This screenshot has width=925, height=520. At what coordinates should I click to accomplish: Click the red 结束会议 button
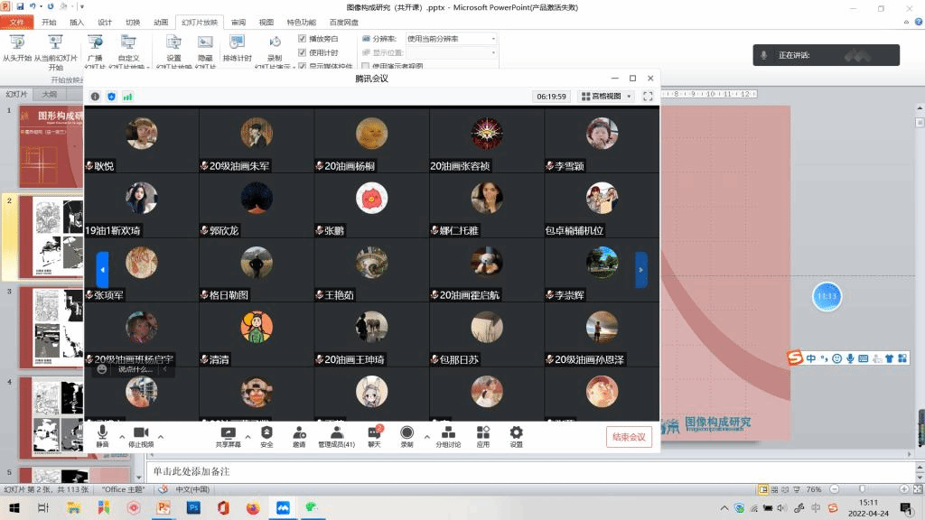click(x=629, y=437)
